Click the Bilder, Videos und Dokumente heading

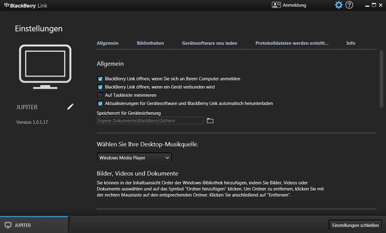point(138,174)
